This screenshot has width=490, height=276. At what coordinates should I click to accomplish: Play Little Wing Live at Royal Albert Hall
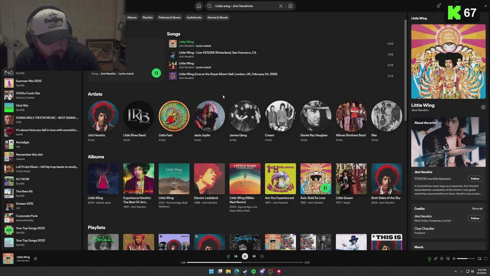click(x=281, y=76)
